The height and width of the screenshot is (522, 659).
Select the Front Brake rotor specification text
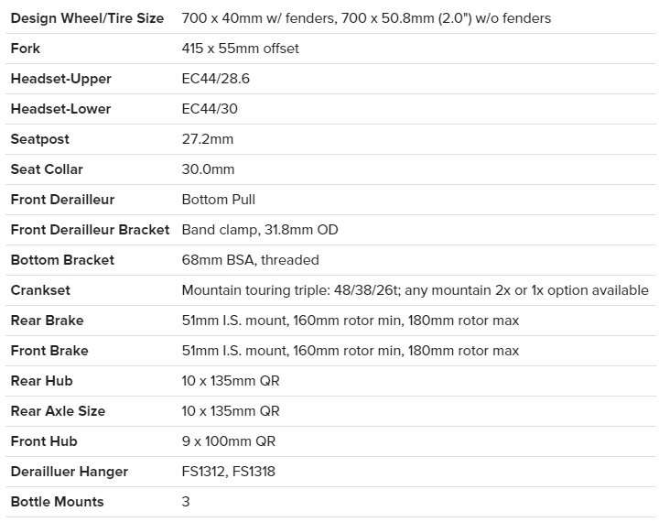[350, 351]
